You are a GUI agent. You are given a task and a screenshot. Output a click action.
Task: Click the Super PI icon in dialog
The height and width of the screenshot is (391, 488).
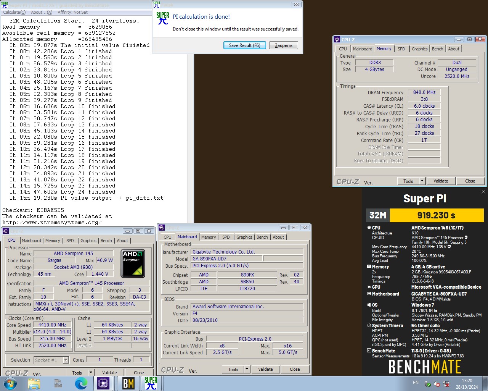pyautogui.click(x=163, y=18)
